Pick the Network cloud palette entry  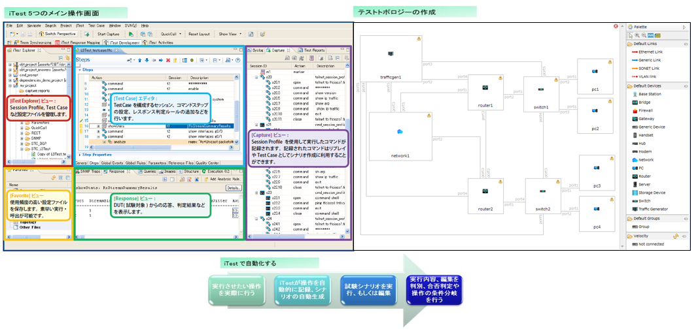tap(643, 159)
